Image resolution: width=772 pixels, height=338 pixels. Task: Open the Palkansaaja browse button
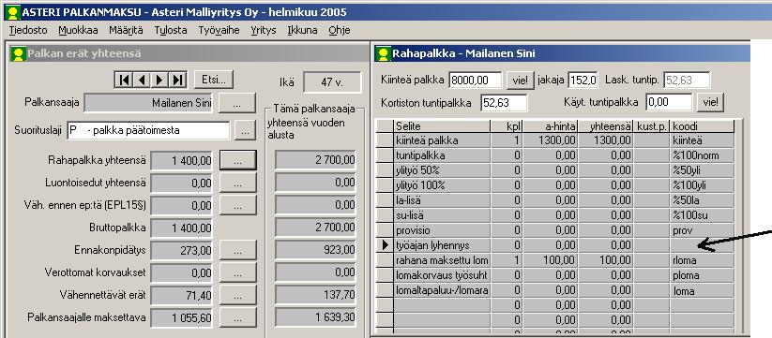pyautogui.click(x=237, y=103)
